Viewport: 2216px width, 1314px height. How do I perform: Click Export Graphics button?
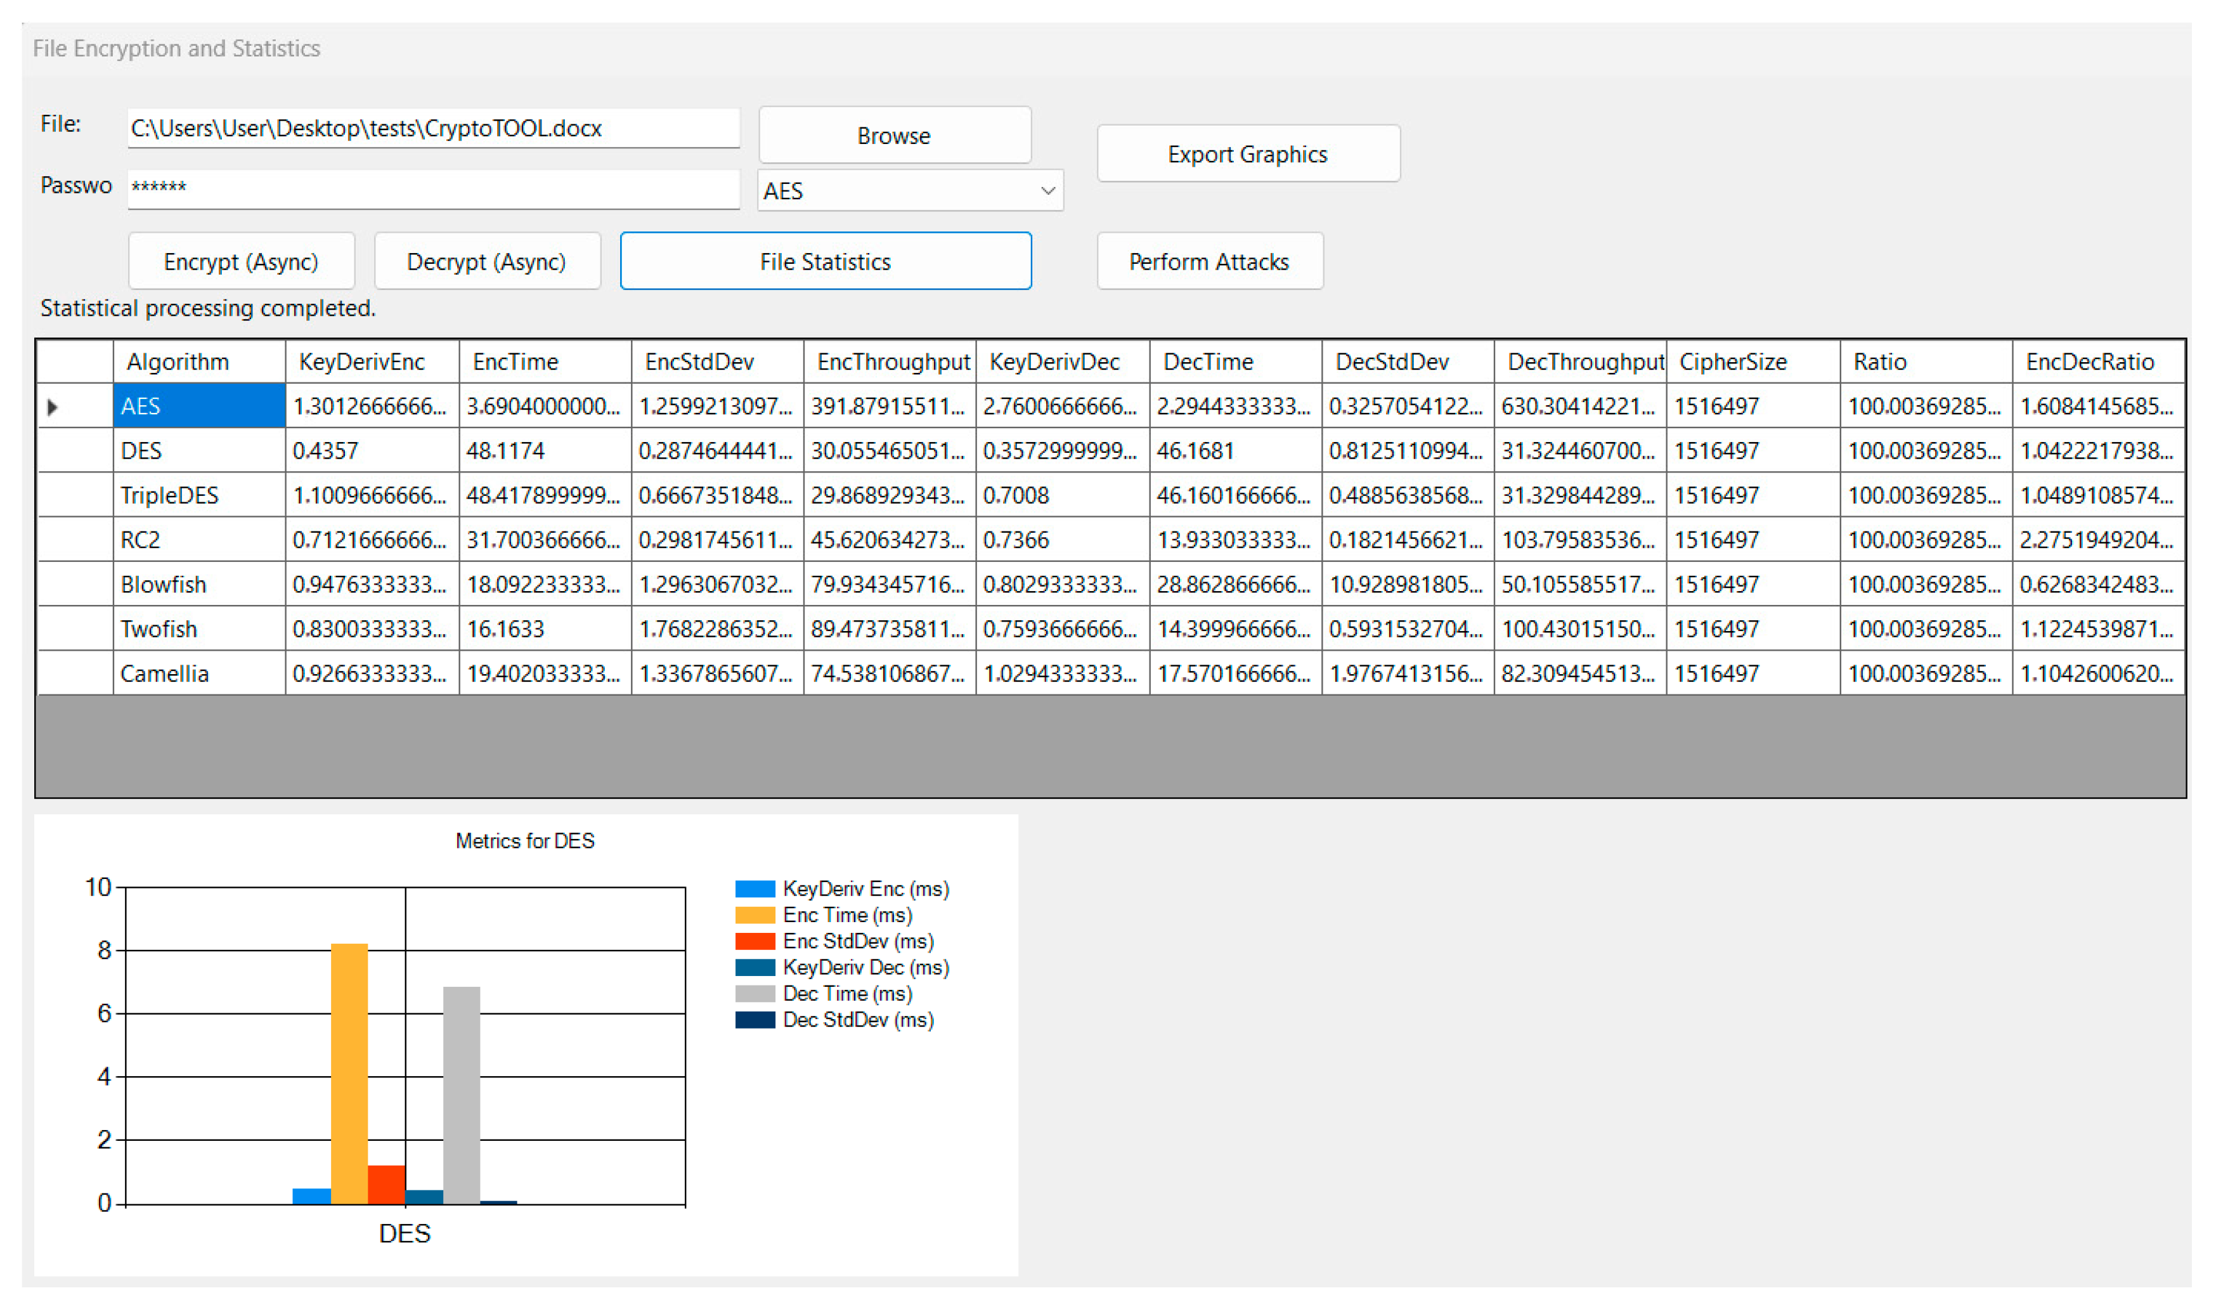(1248, 154)
